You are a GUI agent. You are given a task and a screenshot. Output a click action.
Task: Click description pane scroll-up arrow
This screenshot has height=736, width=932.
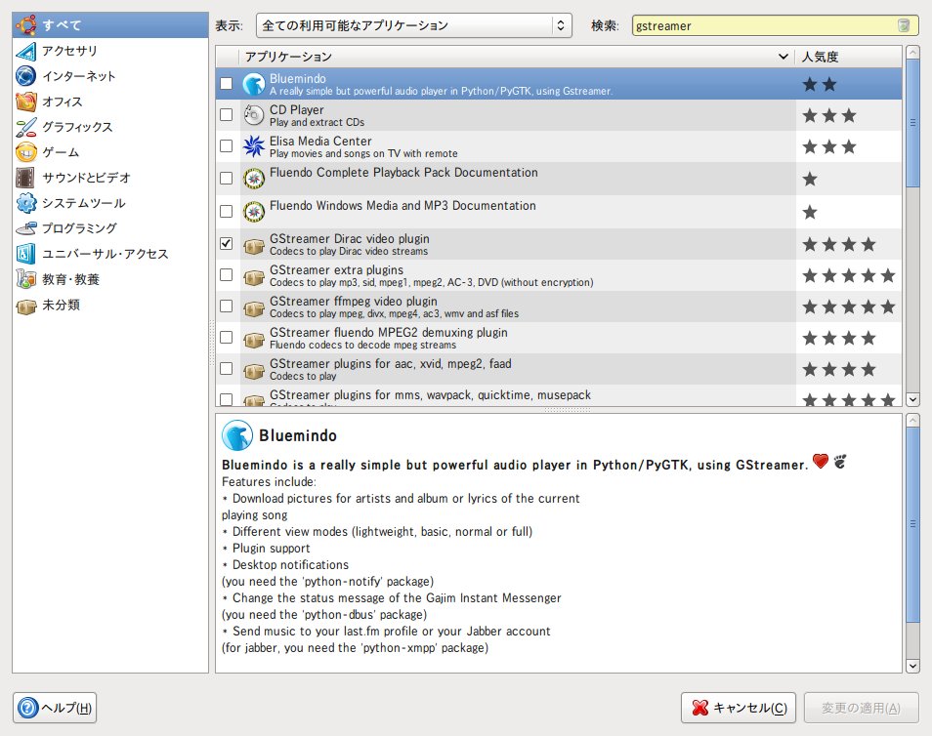coord(912,421)
